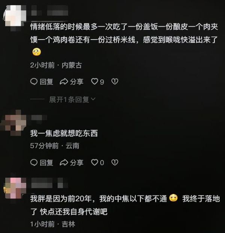This screenshot has height=233, width=225.
Task: Select the comment text 我一焦虑就想吃东西
Action: [x=64, y=133]
